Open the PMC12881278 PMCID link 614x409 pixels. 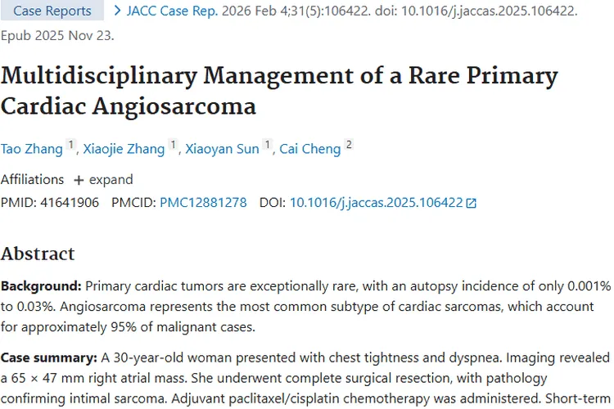[203, 202]
